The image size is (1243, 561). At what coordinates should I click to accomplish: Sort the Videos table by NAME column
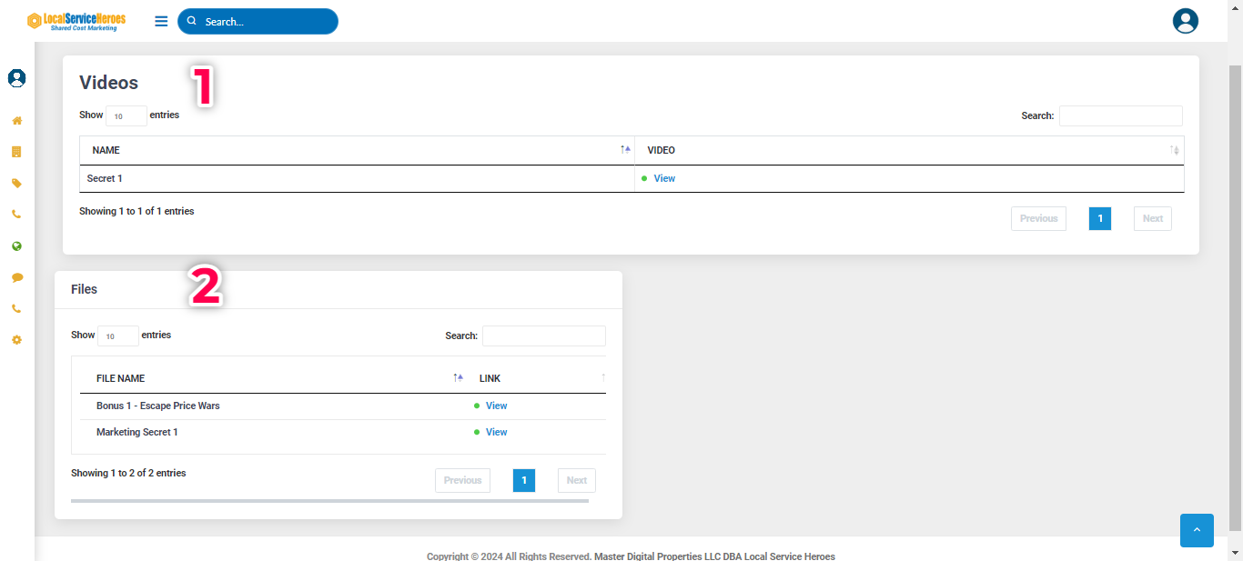[357, 150]
